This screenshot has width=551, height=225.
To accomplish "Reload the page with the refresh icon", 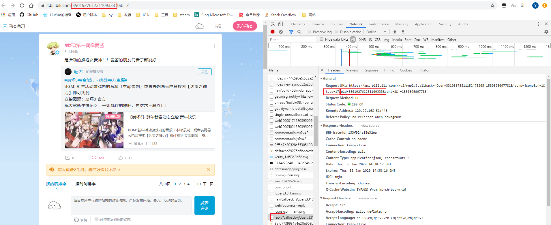I will coord(22,5).
